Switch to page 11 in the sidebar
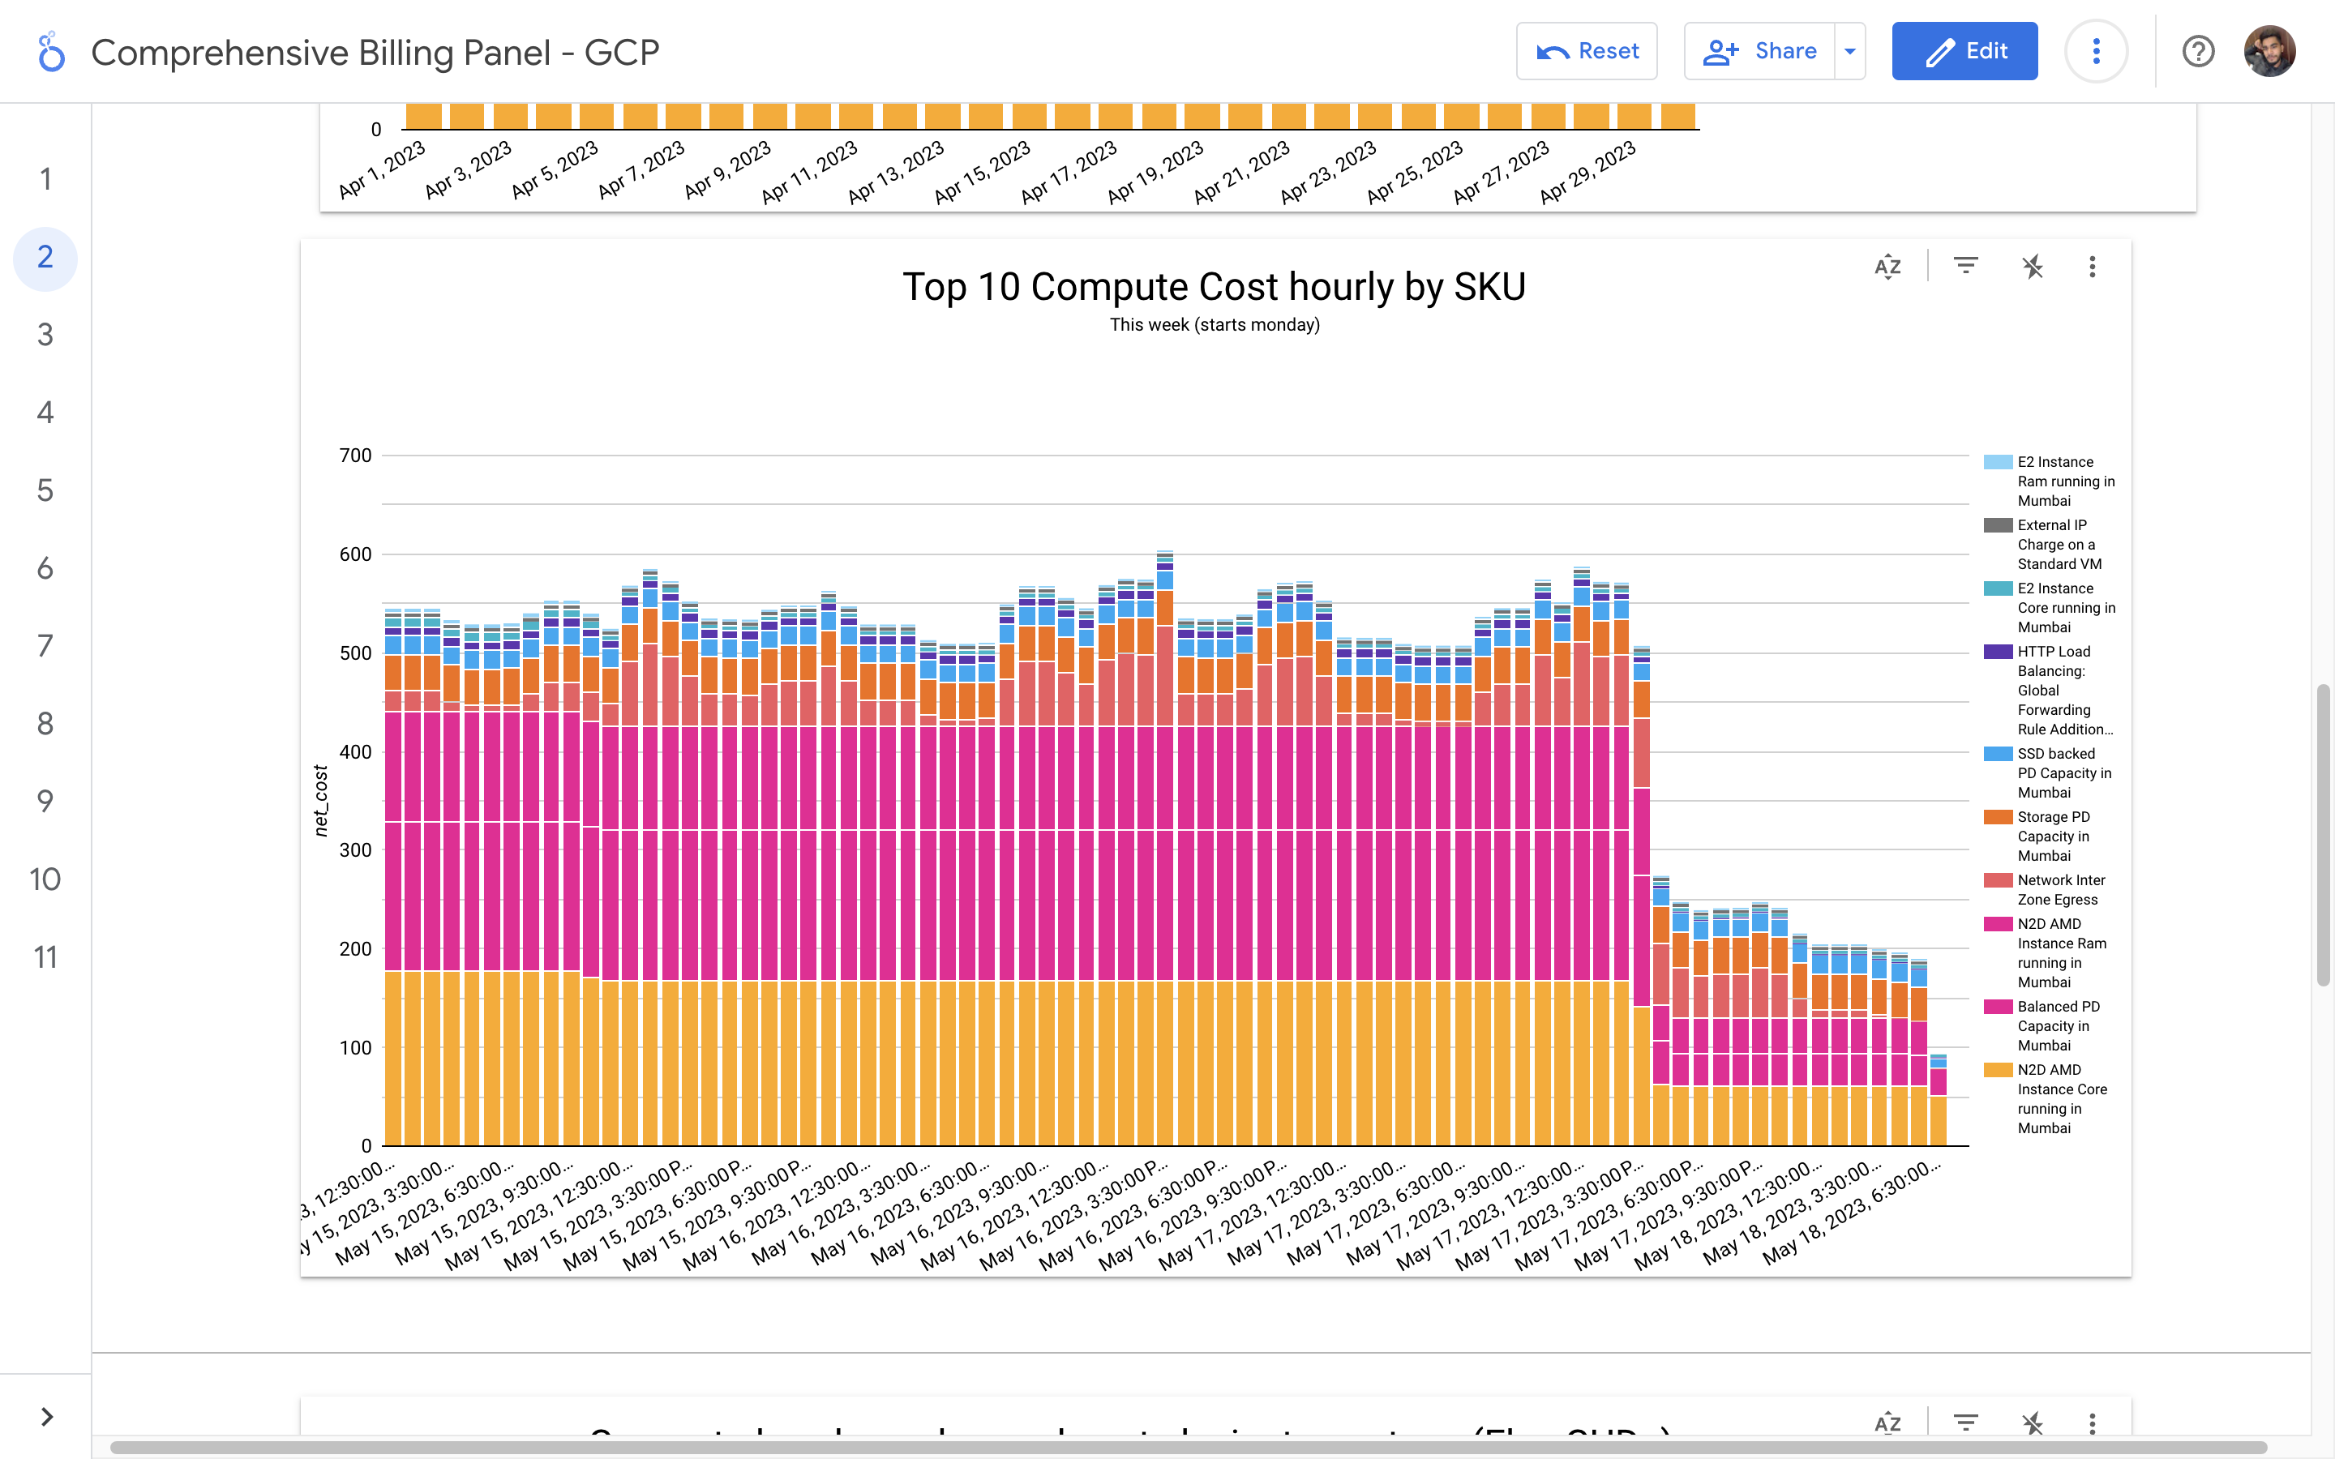The image size is (2335, 1459). 45,957
